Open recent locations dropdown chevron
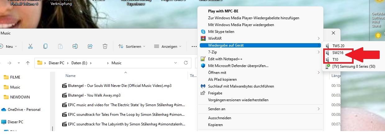Viewport: 385px width, 136px height. click(18, 63)
